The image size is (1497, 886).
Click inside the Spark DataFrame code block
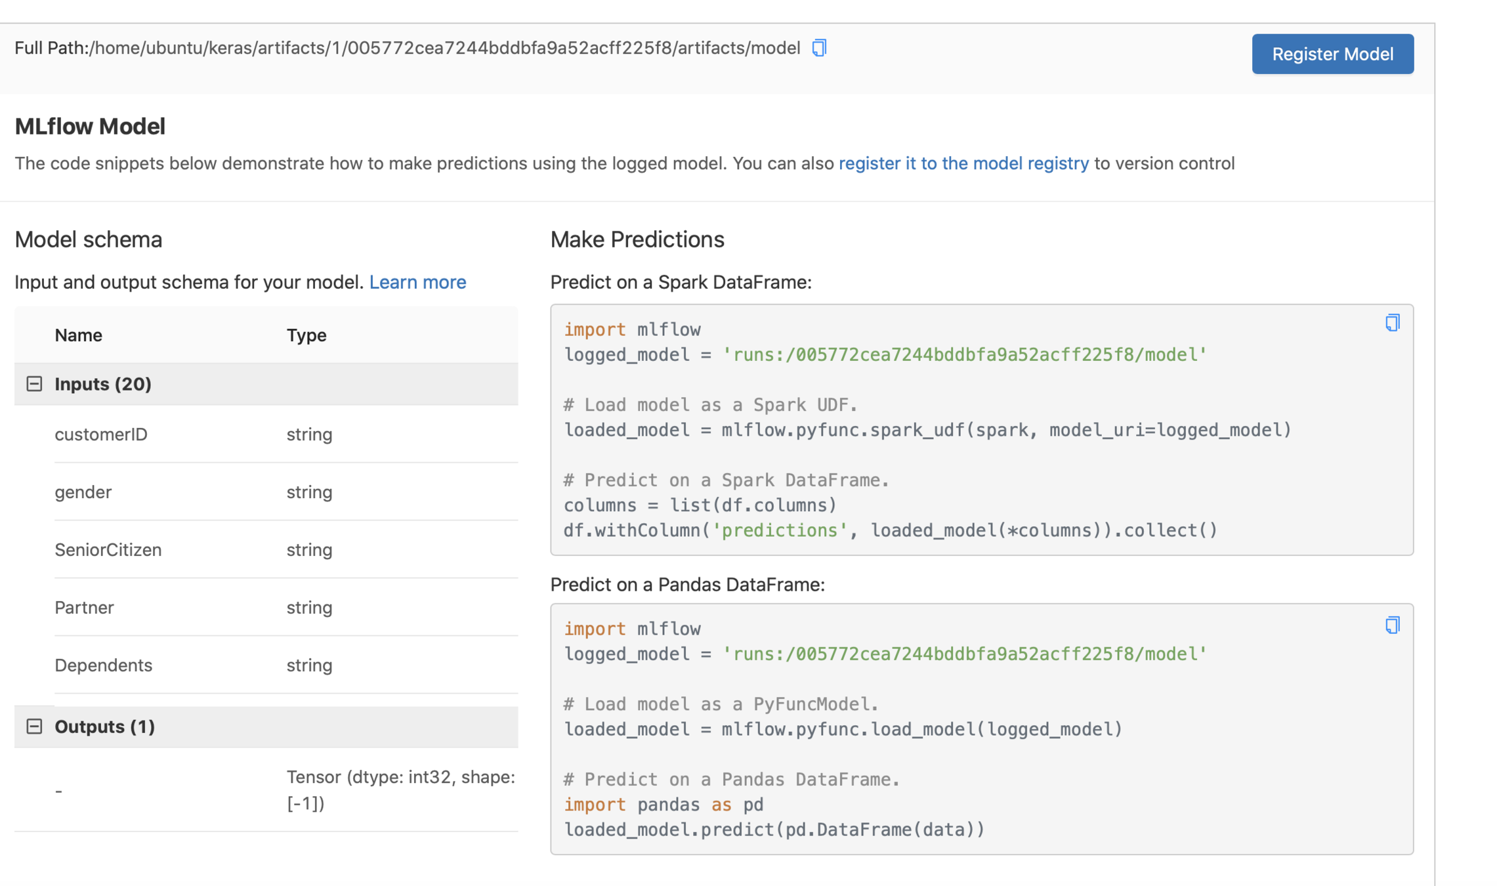(919, 455)
